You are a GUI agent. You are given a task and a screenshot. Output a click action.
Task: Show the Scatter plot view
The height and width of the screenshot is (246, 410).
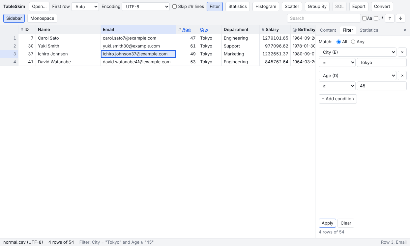[292, 7]
